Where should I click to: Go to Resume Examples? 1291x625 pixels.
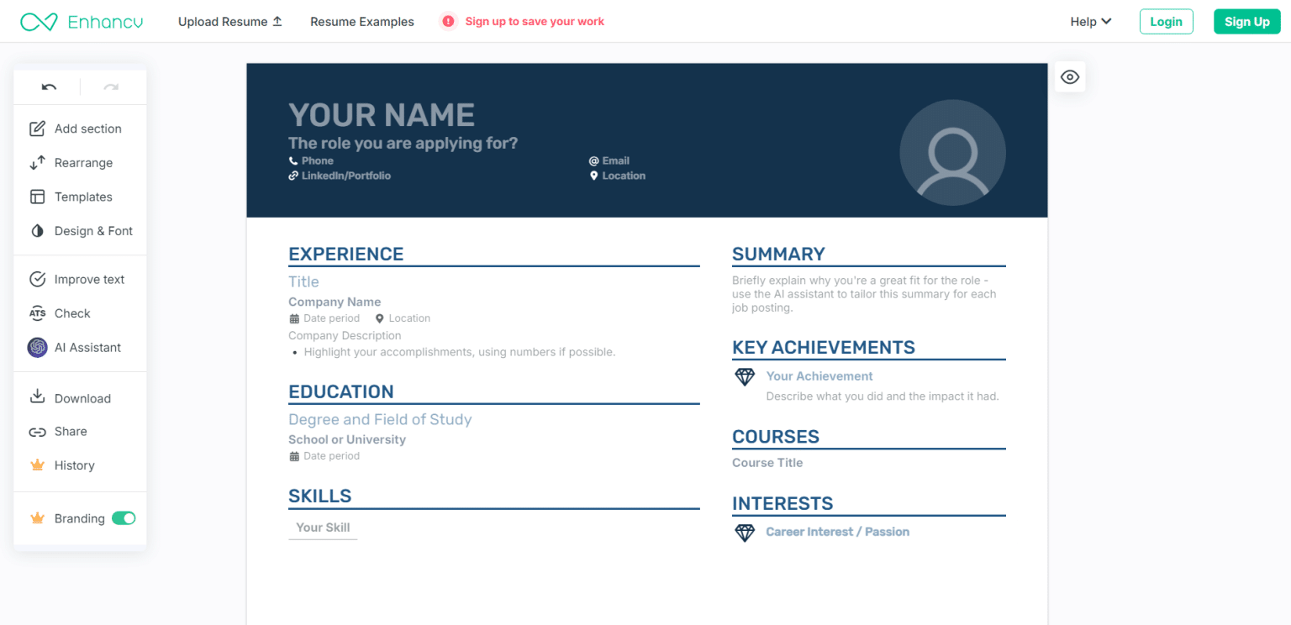tap(362, 21)
